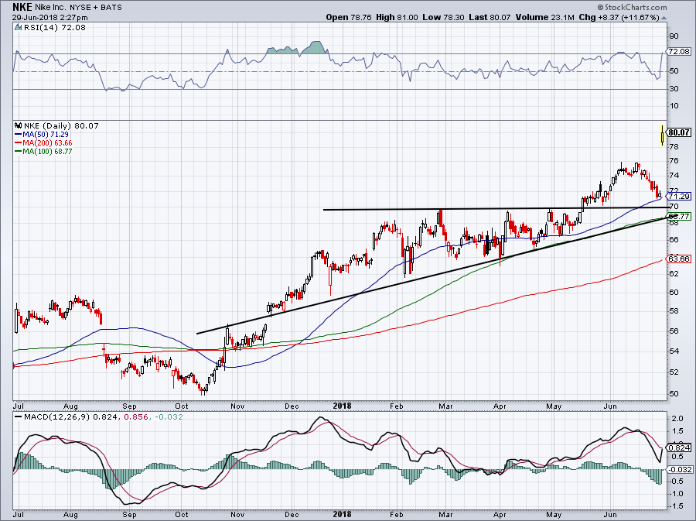Click the MA(50) 71.29 legend text
This screenshot has height=521, width=696.
(x=46, y=134)
